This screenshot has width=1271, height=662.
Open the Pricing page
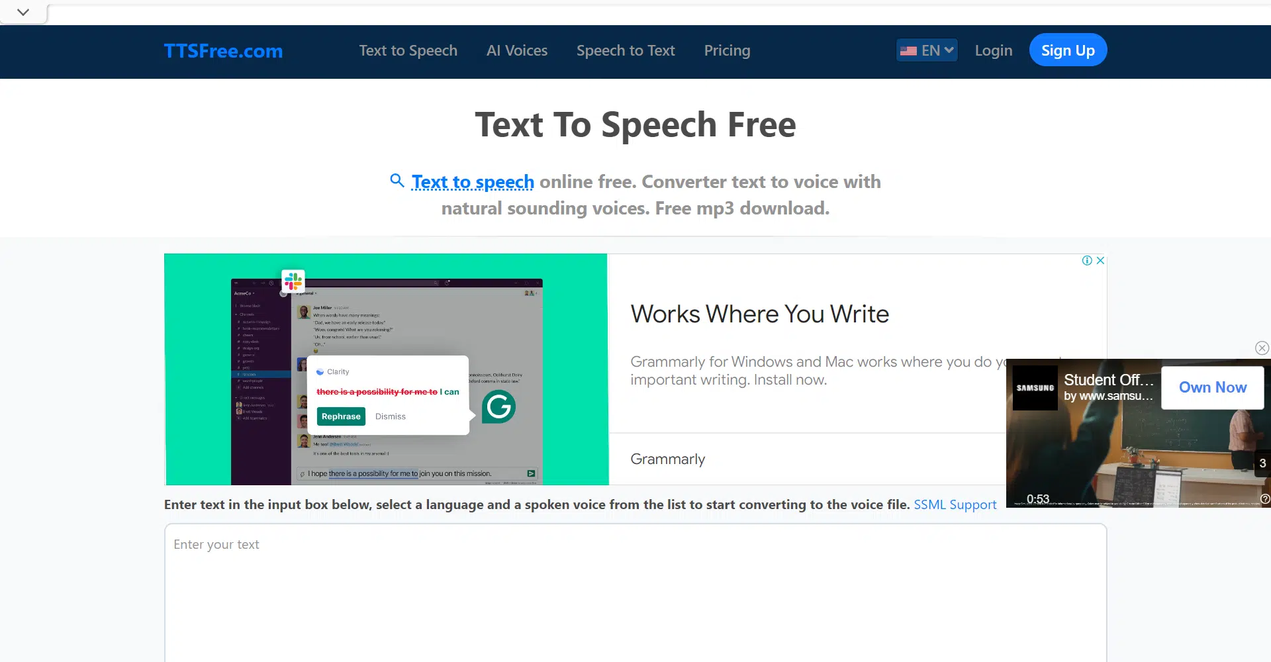[x=727, y=51]
